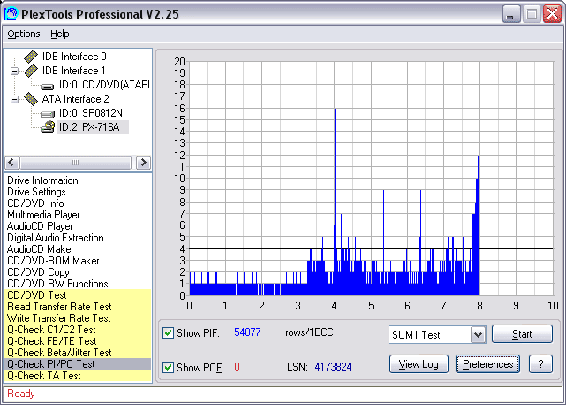566x405 pixels.
Task: Select Q-Check Beta/Jitter Test
Action: [x=78, y=353]
